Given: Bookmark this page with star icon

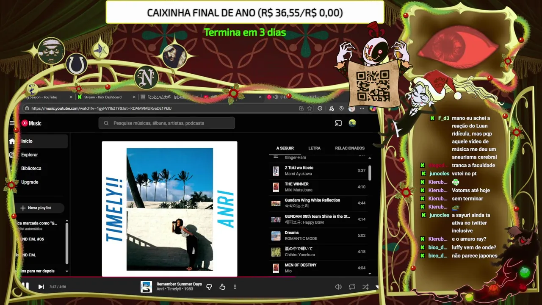Looking at the screenshot, I should tap(310, 108).
